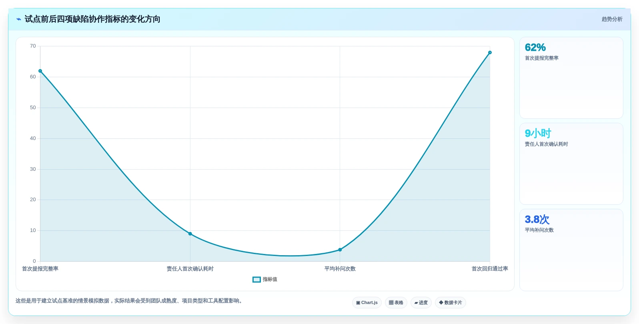Screen dimensions: 639x324
Task: Click the y-axis value 30
Action: coord(33,169)
